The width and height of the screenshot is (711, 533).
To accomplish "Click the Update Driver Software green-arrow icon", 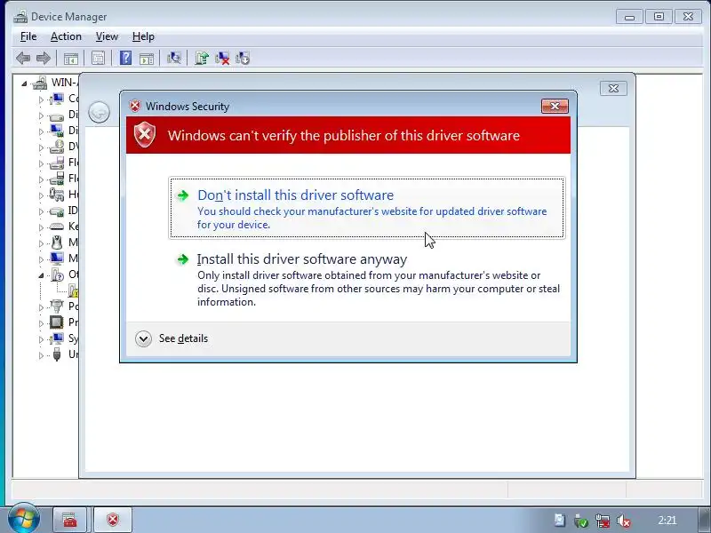I will 202,58.
